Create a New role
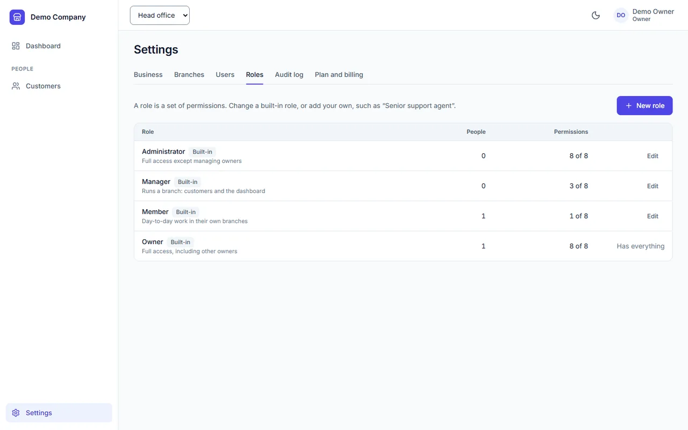Image resolution: width=688 pixels, height=430 pixels. (644, 106)
